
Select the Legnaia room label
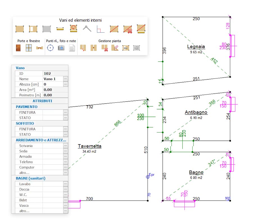[x=196, y=46]
